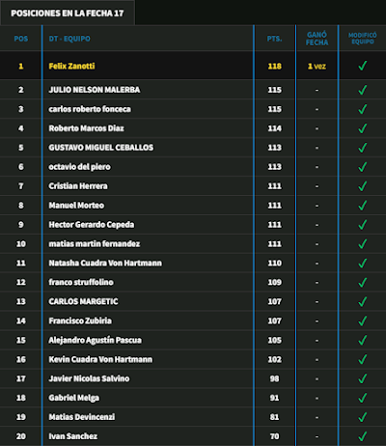Click the MODIFICÓ EQUIPO column header

pos(363,39)
